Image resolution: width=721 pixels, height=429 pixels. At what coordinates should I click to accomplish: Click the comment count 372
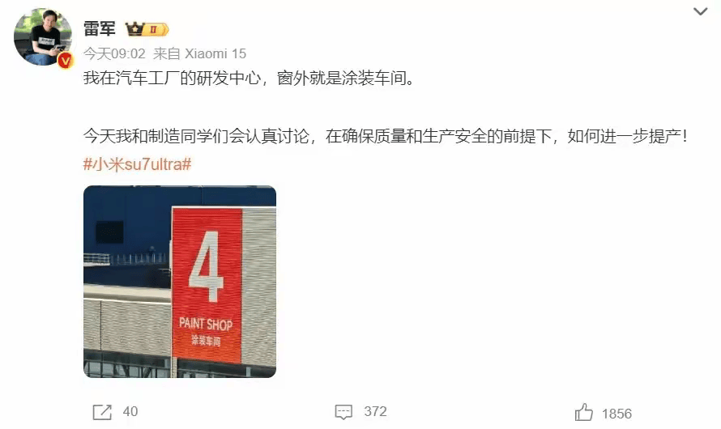coord(375,411)
